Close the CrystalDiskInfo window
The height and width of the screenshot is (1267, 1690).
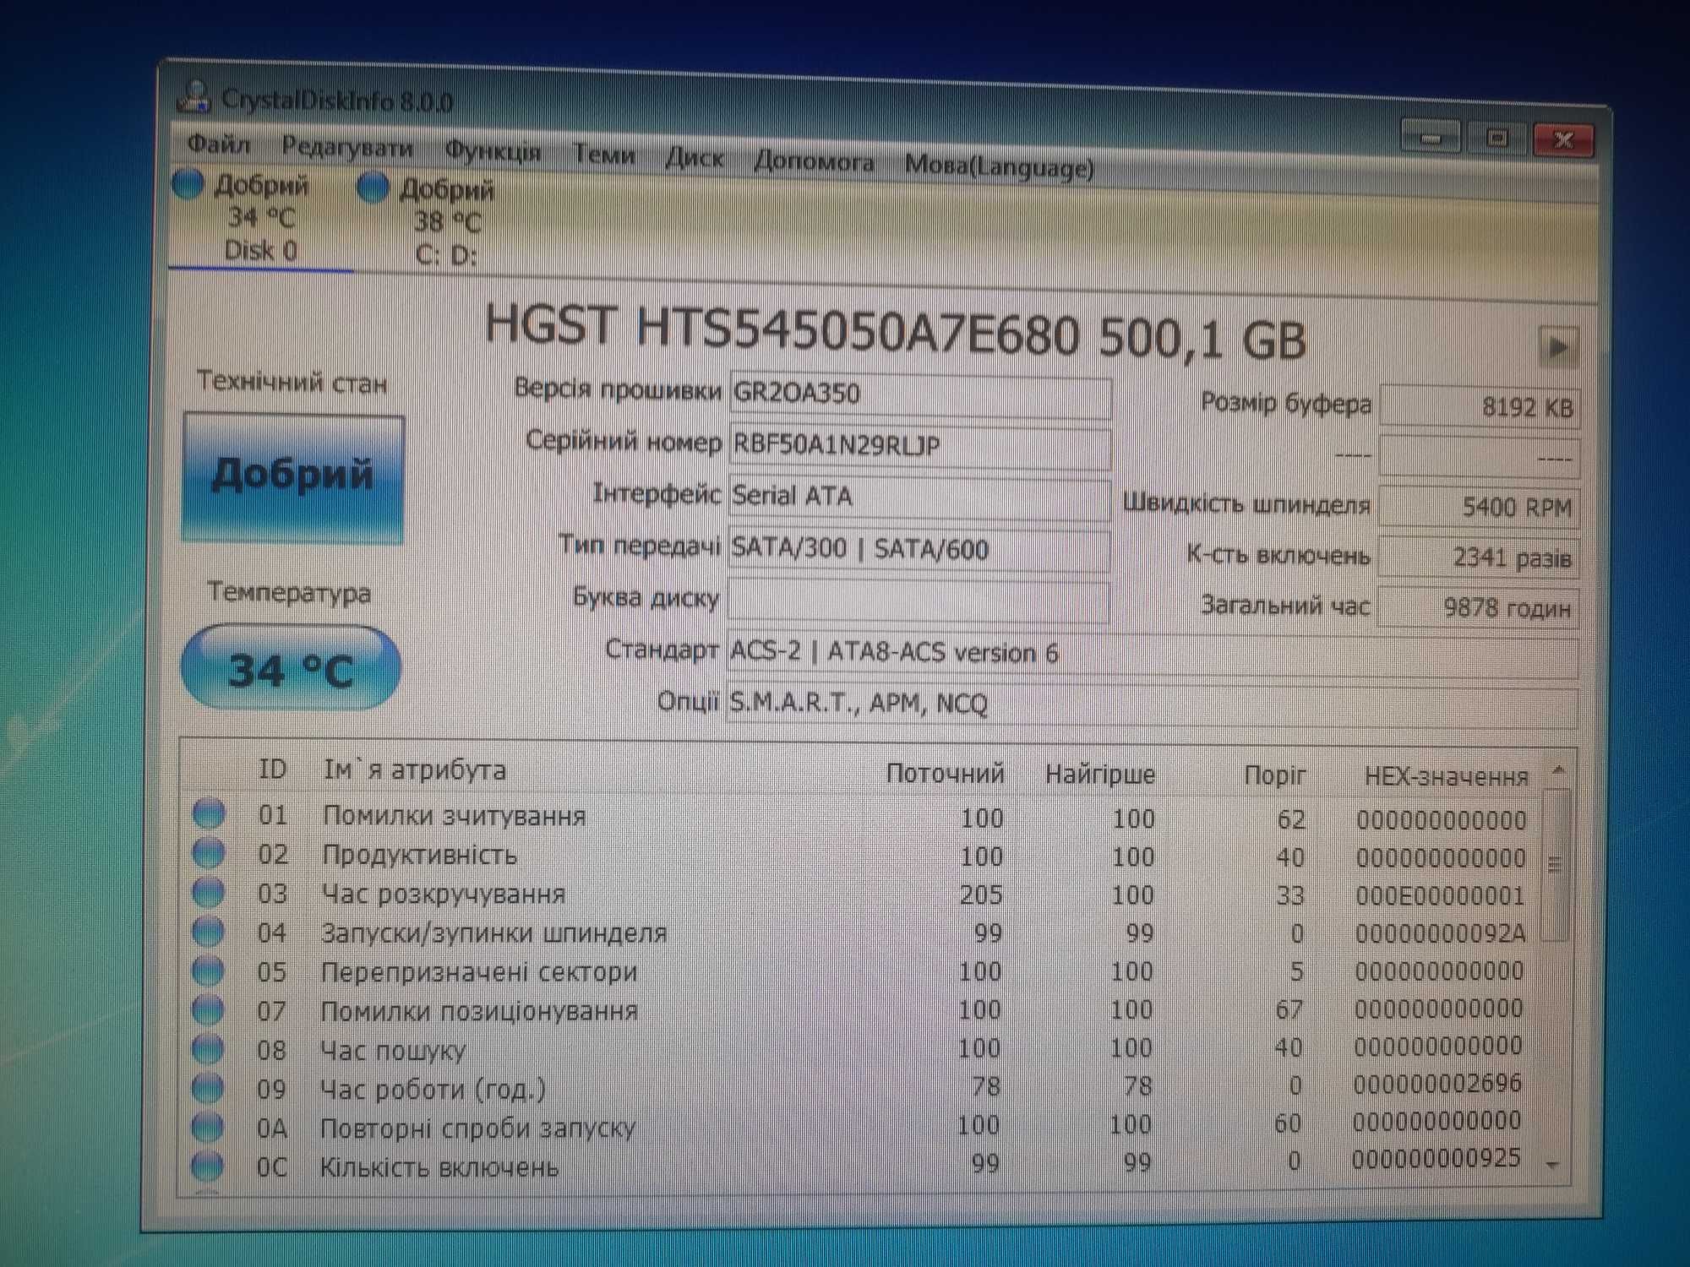click(x=1563, y=139)
